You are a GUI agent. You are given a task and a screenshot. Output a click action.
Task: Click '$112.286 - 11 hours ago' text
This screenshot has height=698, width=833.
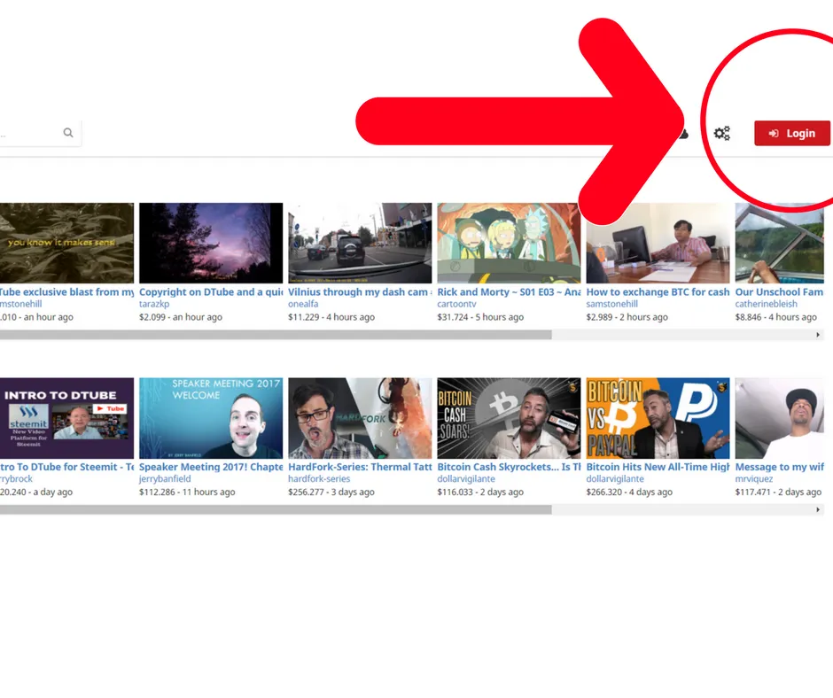(x=187, y=492)
